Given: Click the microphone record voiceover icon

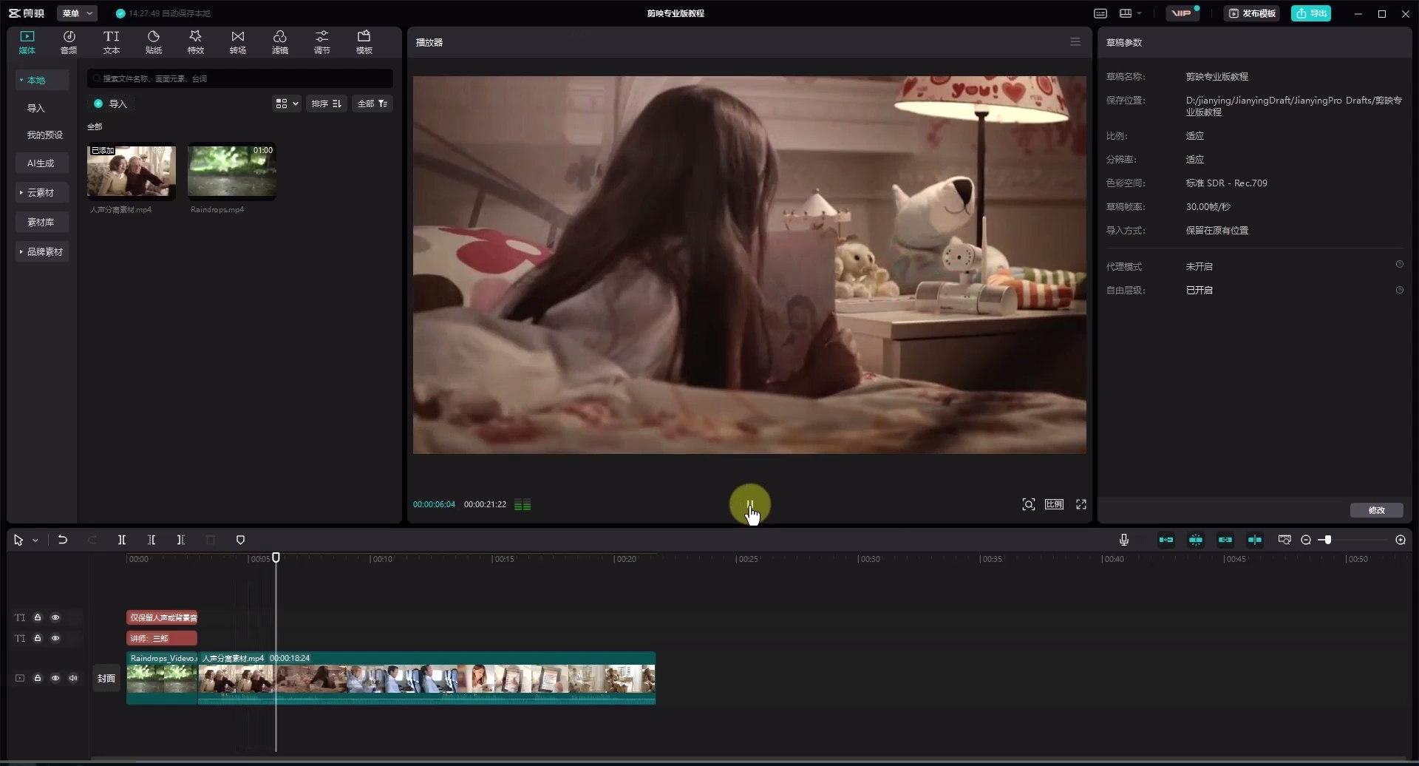Looking at the screenshot, I should click(x=1123, y=540).
